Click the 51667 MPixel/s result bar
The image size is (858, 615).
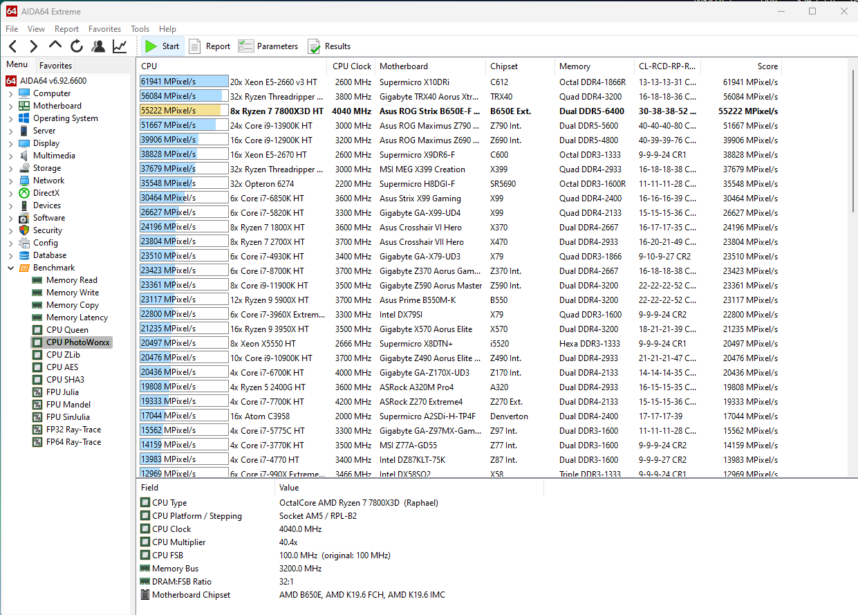[184, 125]
